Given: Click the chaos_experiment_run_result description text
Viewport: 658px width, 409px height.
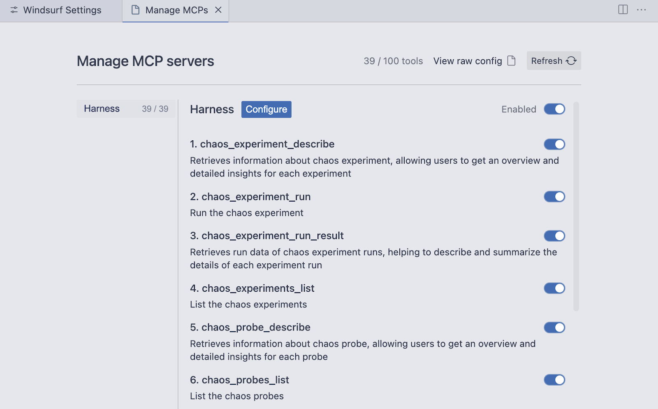Looking at the screenshot, I should coord(373,259).
